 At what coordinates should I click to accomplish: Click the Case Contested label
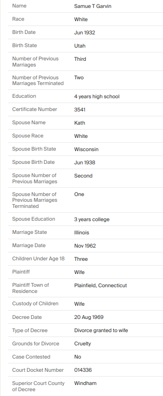[x=31, y=357]
